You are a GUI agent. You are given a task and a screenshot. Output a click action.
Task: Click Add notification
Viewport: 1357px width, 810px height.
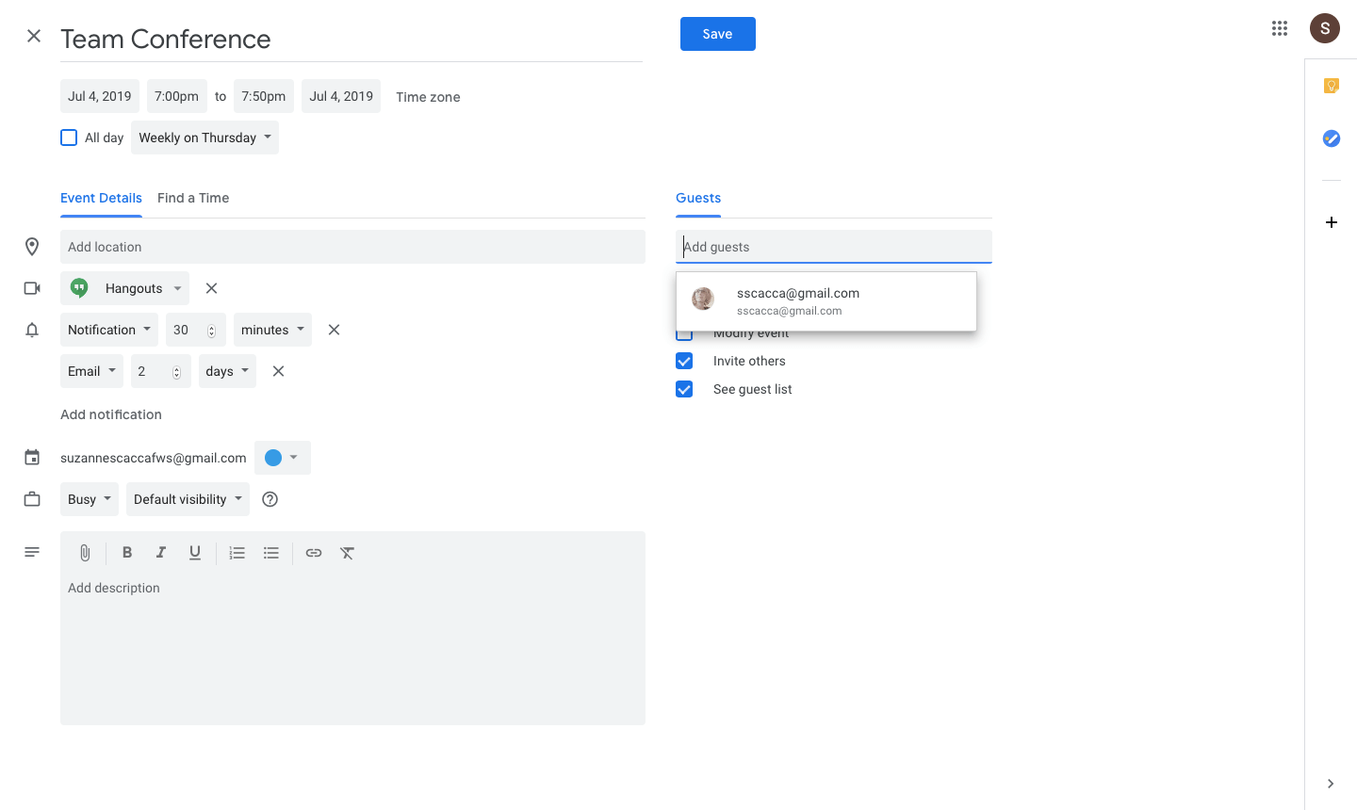(x=111, y=414)
